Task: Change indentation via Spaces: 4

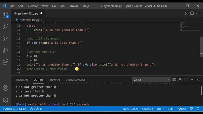Action: 147,109
